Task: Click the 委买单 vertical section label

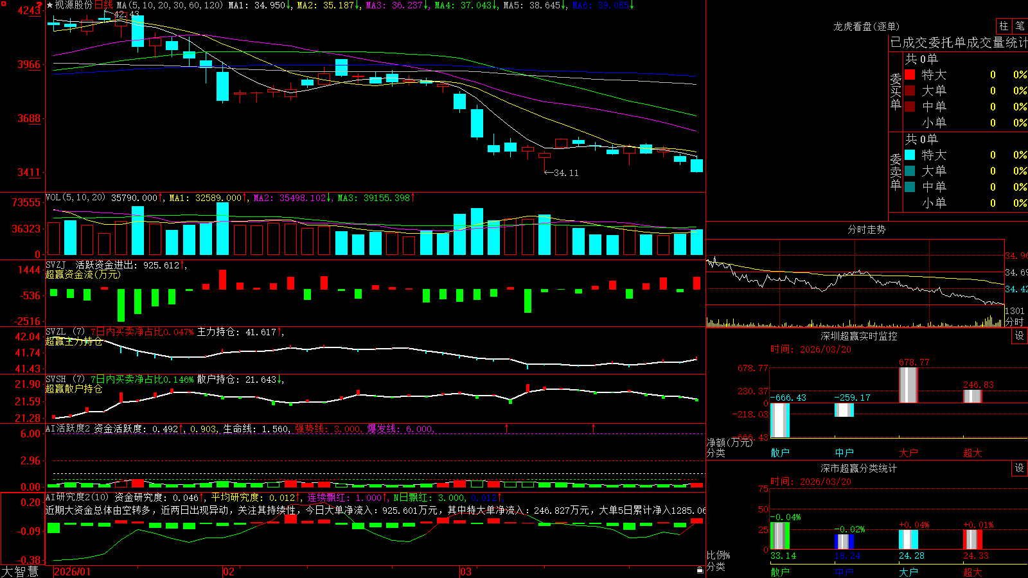Action: (896, 91)
